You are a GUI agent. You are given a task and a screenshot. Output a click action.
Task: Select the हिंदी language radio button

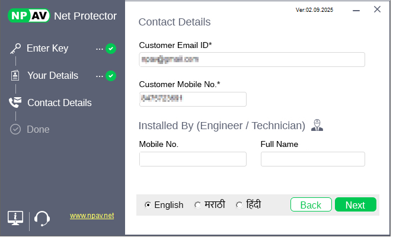click(x=239, y=205)
